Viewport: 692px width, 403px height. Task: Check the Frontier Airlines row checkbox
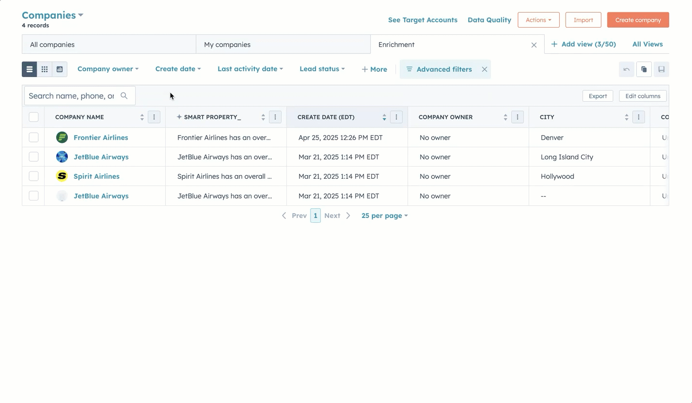coord(33,138)
